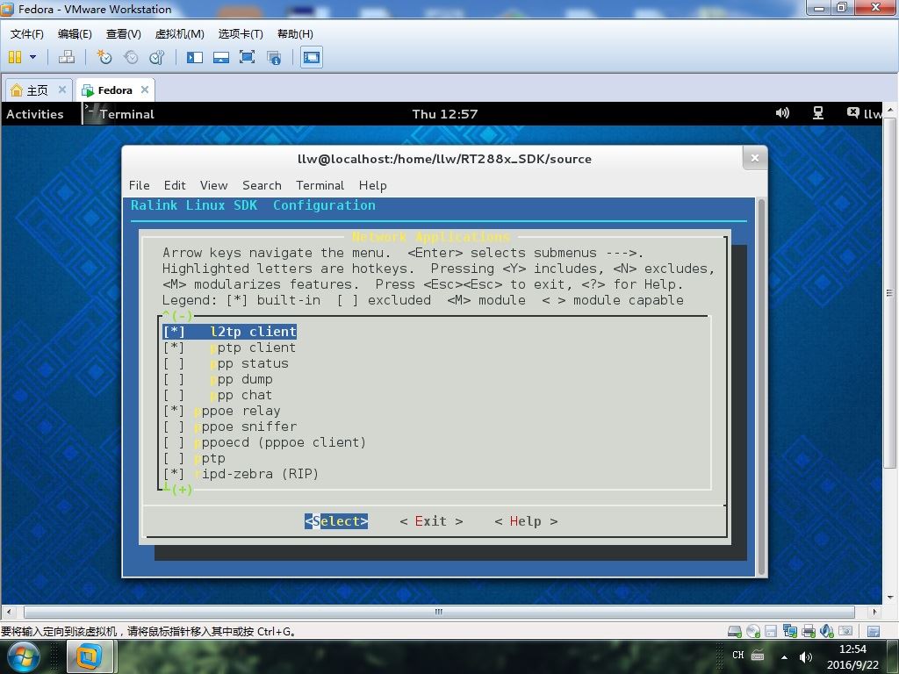Open the 虚拟机(M) menu
Viewport: 899px width, 674px height.
point(179,34)
